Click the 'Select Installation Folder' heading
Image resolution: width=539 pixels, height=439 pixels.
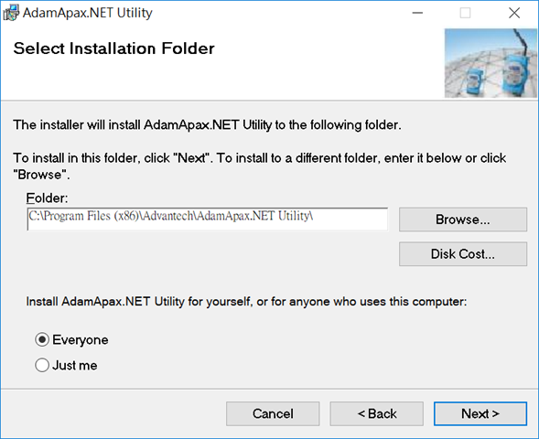click(x=113, y=48)
